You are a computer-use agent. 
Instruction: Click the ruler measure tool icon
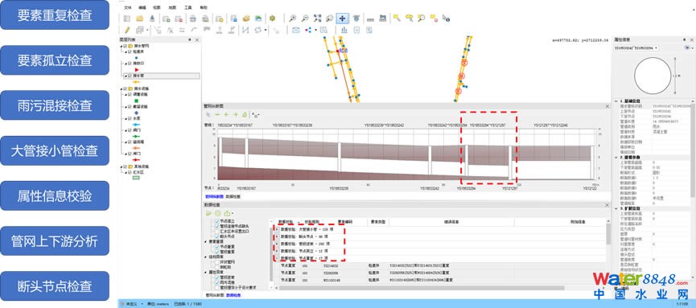tap(370, 18)
